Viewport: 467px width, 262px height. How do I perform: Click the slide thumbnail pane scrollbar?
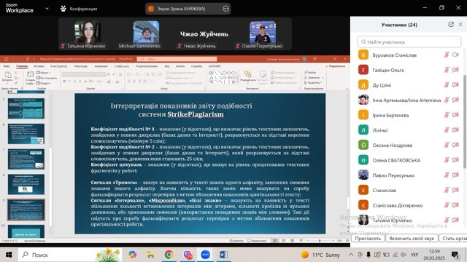(50, 187)
